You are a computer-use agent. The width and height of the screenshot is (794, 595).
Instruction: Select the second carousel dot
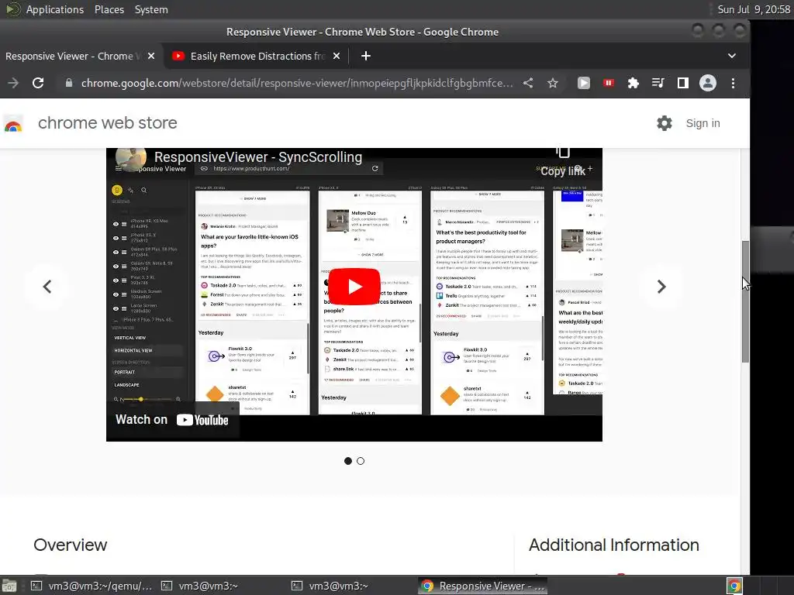pos(361,461)
